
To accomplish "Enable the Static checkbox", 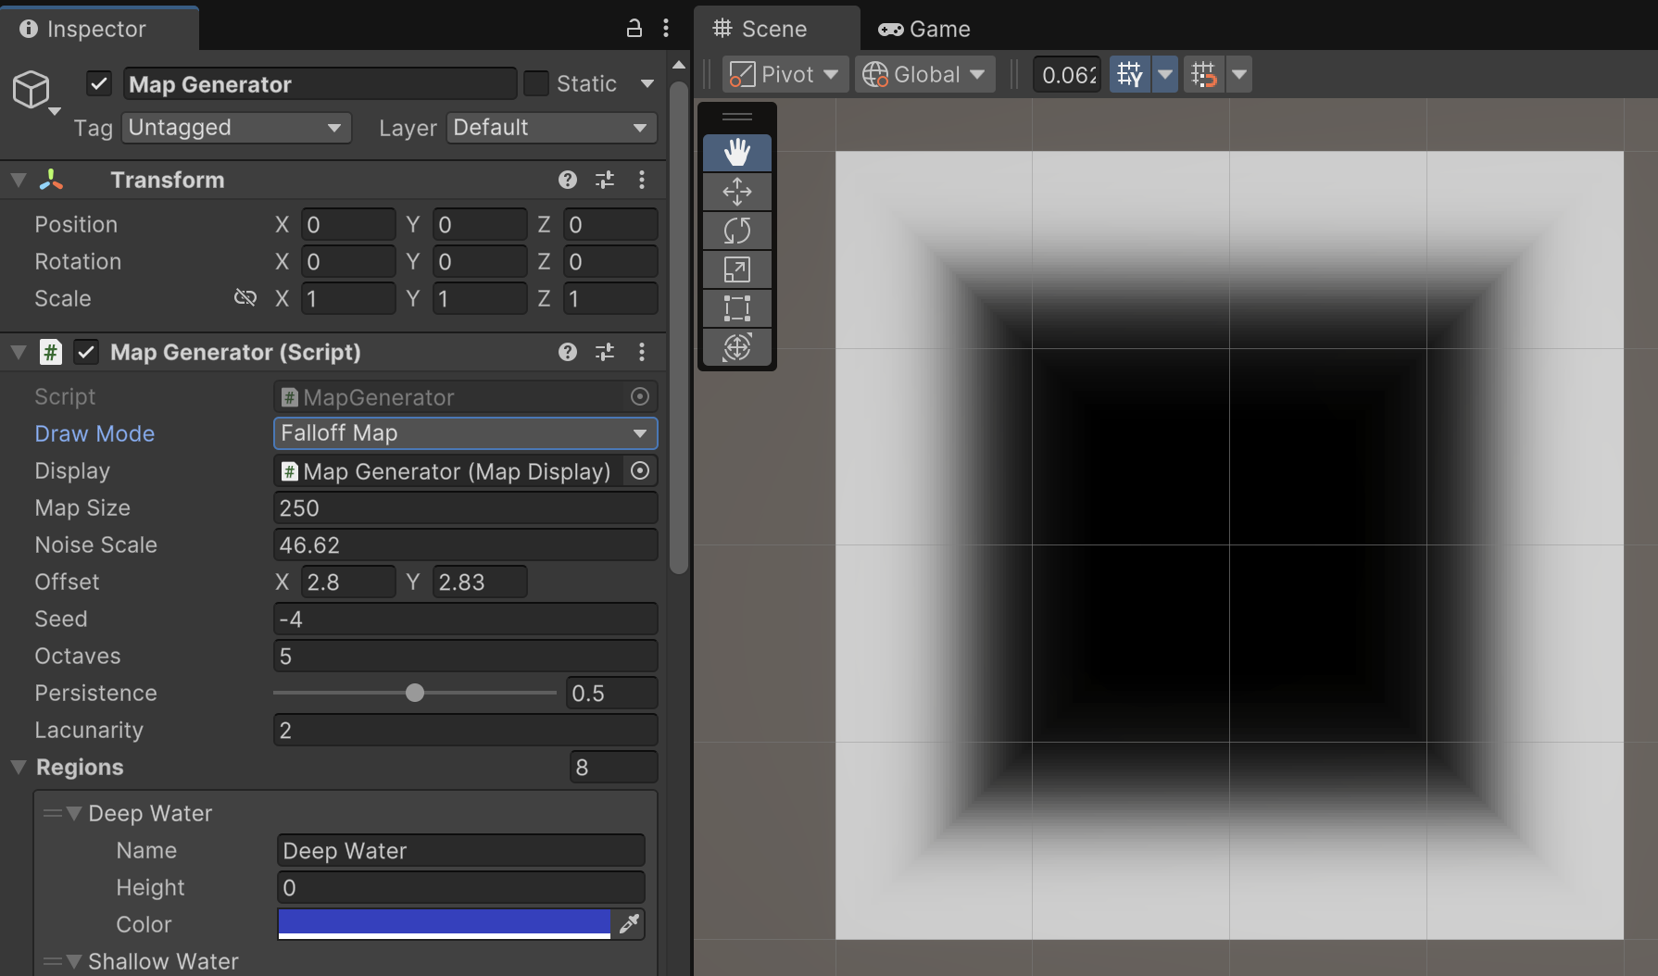I will point(536,84).
